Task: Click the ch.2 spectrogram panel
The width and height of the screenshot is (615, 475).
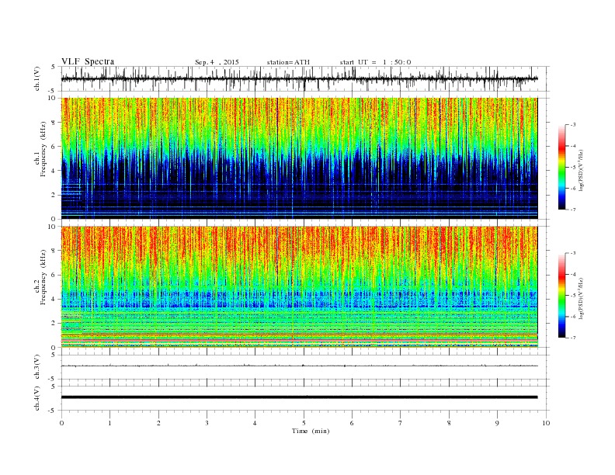Action: click(299, 287)
